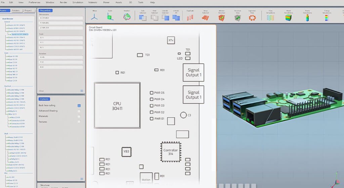
Task: Click the Duplicate tool icon
Action: coord(190,17)
